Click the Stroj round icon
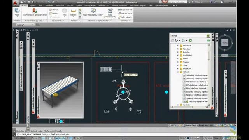Image resolution: width=249 pixels, height=140 pixels. pyautogui.click(x=64, y=11)
